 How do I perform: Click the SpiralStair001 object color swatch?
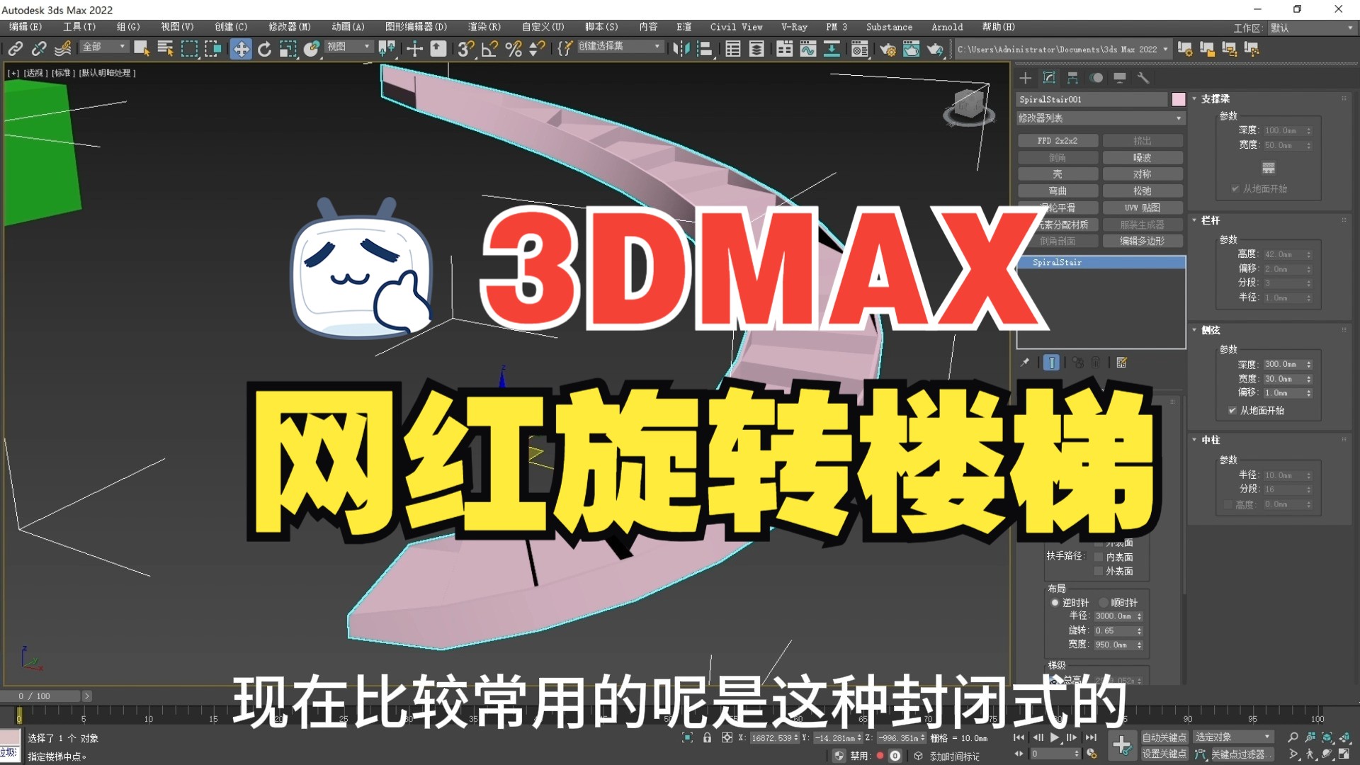[x=1178, y=99]
